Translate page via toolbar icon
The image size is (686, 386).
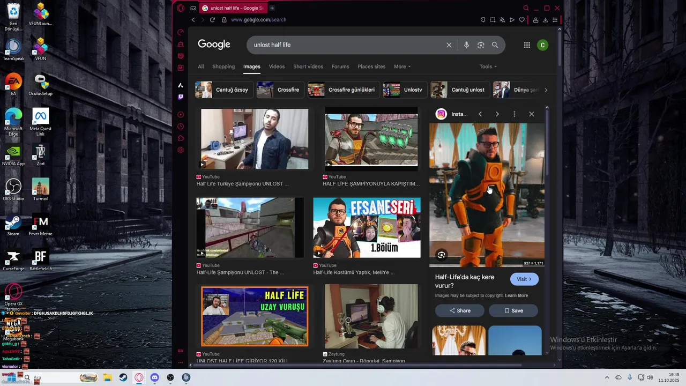[502, 20]
